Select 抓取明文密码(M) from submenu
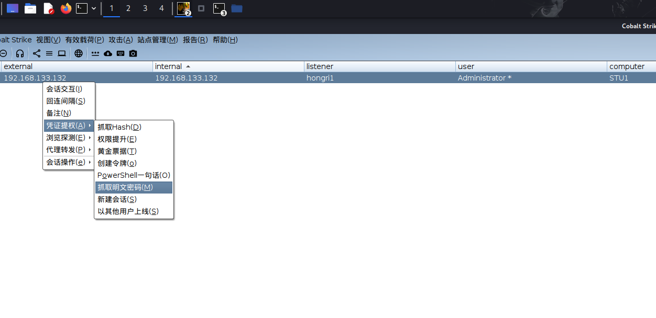 [134, 187]
